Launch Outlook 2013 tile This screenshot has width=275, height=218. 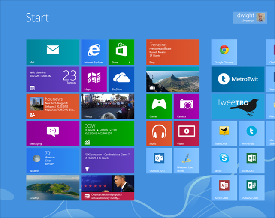click(159, 161)
